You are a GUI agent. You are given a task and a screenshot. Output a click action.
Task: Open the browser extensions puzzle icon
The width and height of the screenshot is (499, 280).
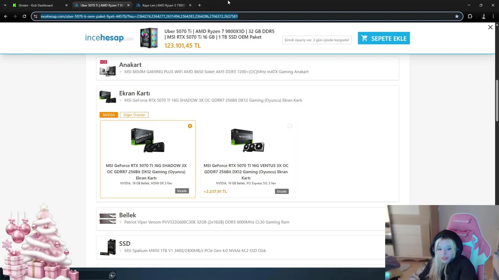point(470,16)
